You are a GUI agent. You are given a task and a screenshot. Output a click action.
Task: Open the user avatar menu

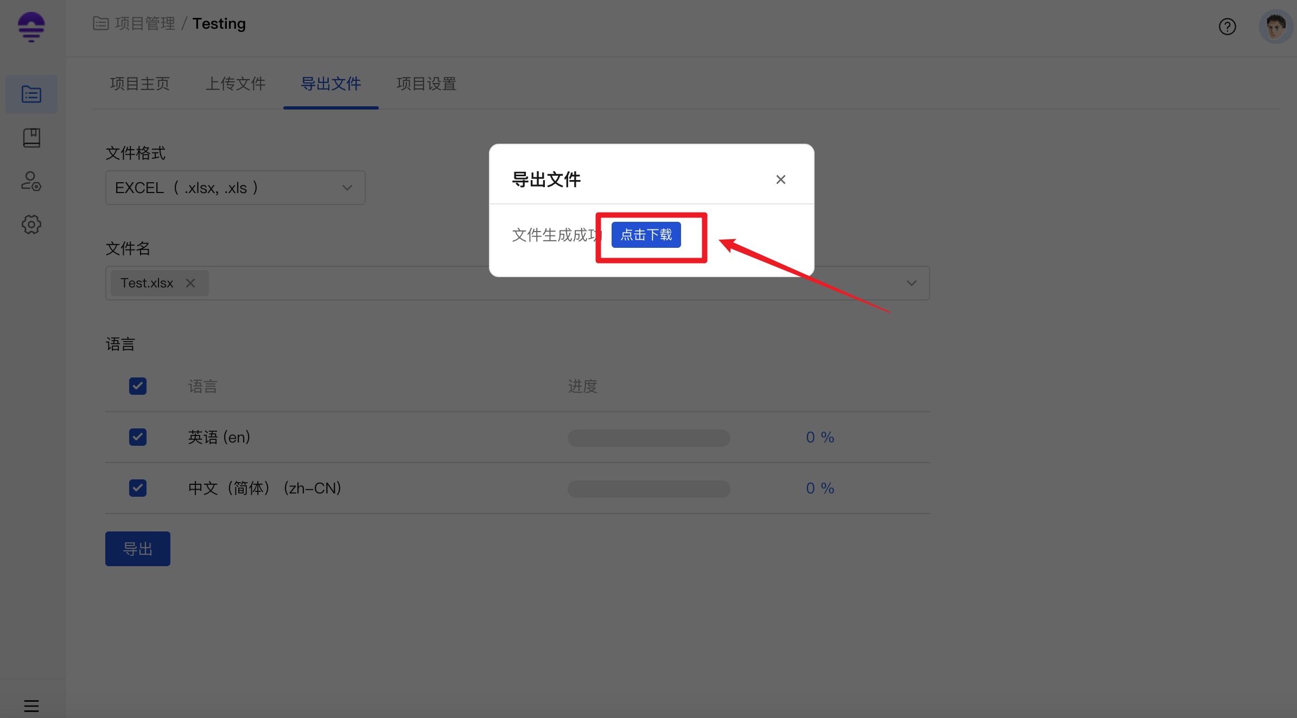[1275, 27]
